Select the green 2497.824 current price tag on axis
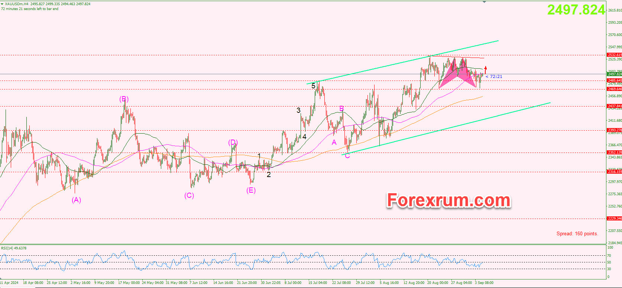This screenshot has height=288, width=622. coord(615,74)
